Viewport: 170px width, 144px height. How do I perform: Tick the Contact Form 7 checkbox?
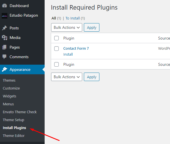[56, 49]
